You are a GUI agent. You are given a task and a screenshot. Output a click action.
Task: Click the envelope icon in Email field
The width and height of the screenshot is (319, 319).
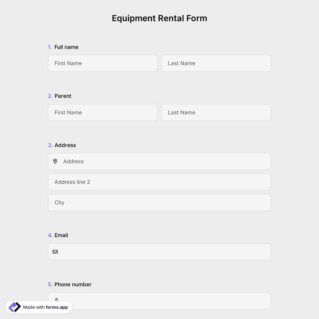point(55,252)
